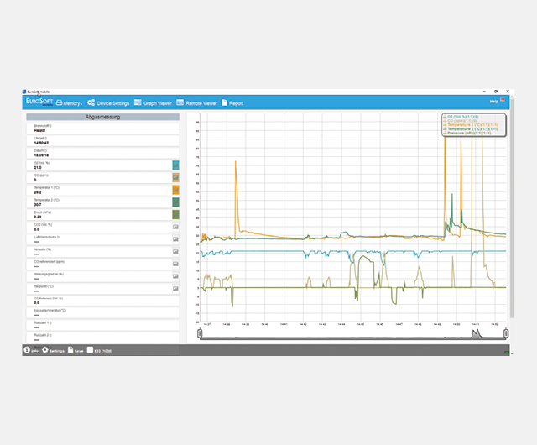This screenshot has width=537, height=445.
Task: Enable graph for CO2 row
Action: (176, 227)
